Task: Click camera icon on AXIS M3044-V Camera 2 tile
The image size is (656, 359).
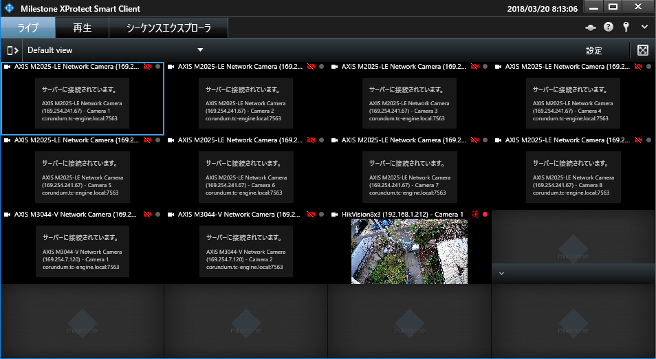Action: [x=171, y=214]
